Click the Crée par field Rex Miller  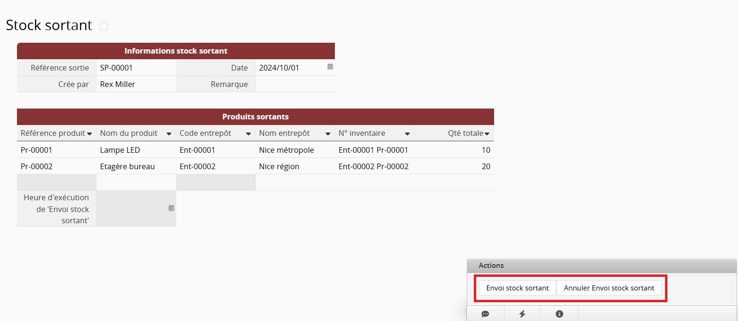[136, 84]
